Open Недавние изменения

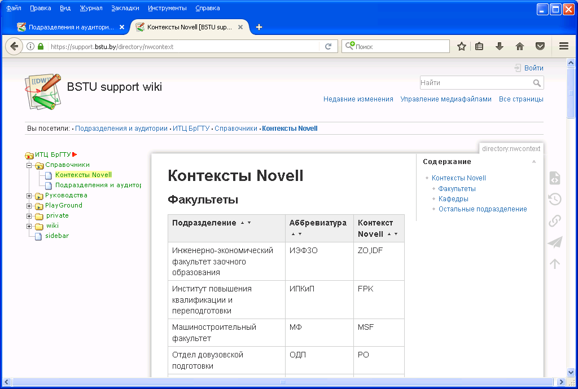click(x=358, y=99)
